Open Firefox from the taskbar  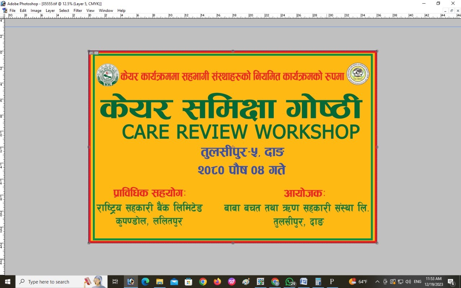[217, 282]
